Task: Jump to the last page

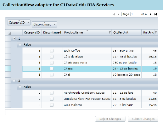Action: [155, 14]
